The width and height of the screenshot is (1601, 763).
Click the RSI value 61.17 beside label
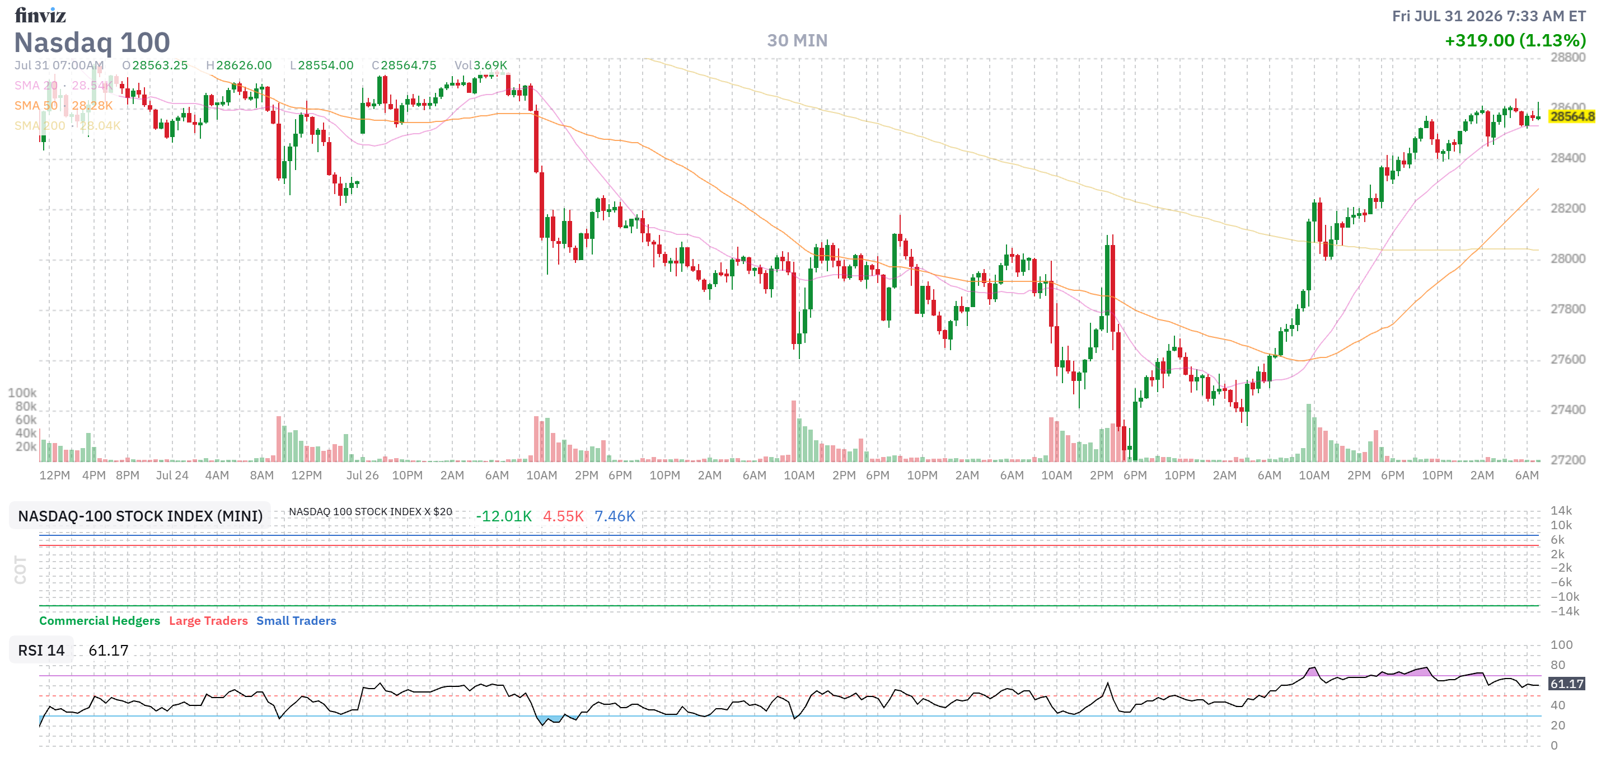[x=108, y=650]
